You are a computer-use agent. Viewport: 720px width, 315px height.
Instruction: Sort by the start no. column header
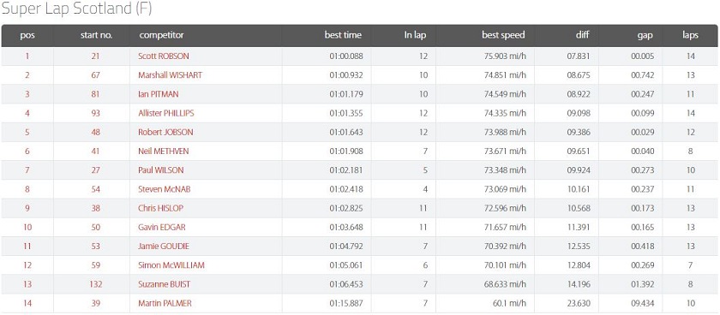coord(95,35)
